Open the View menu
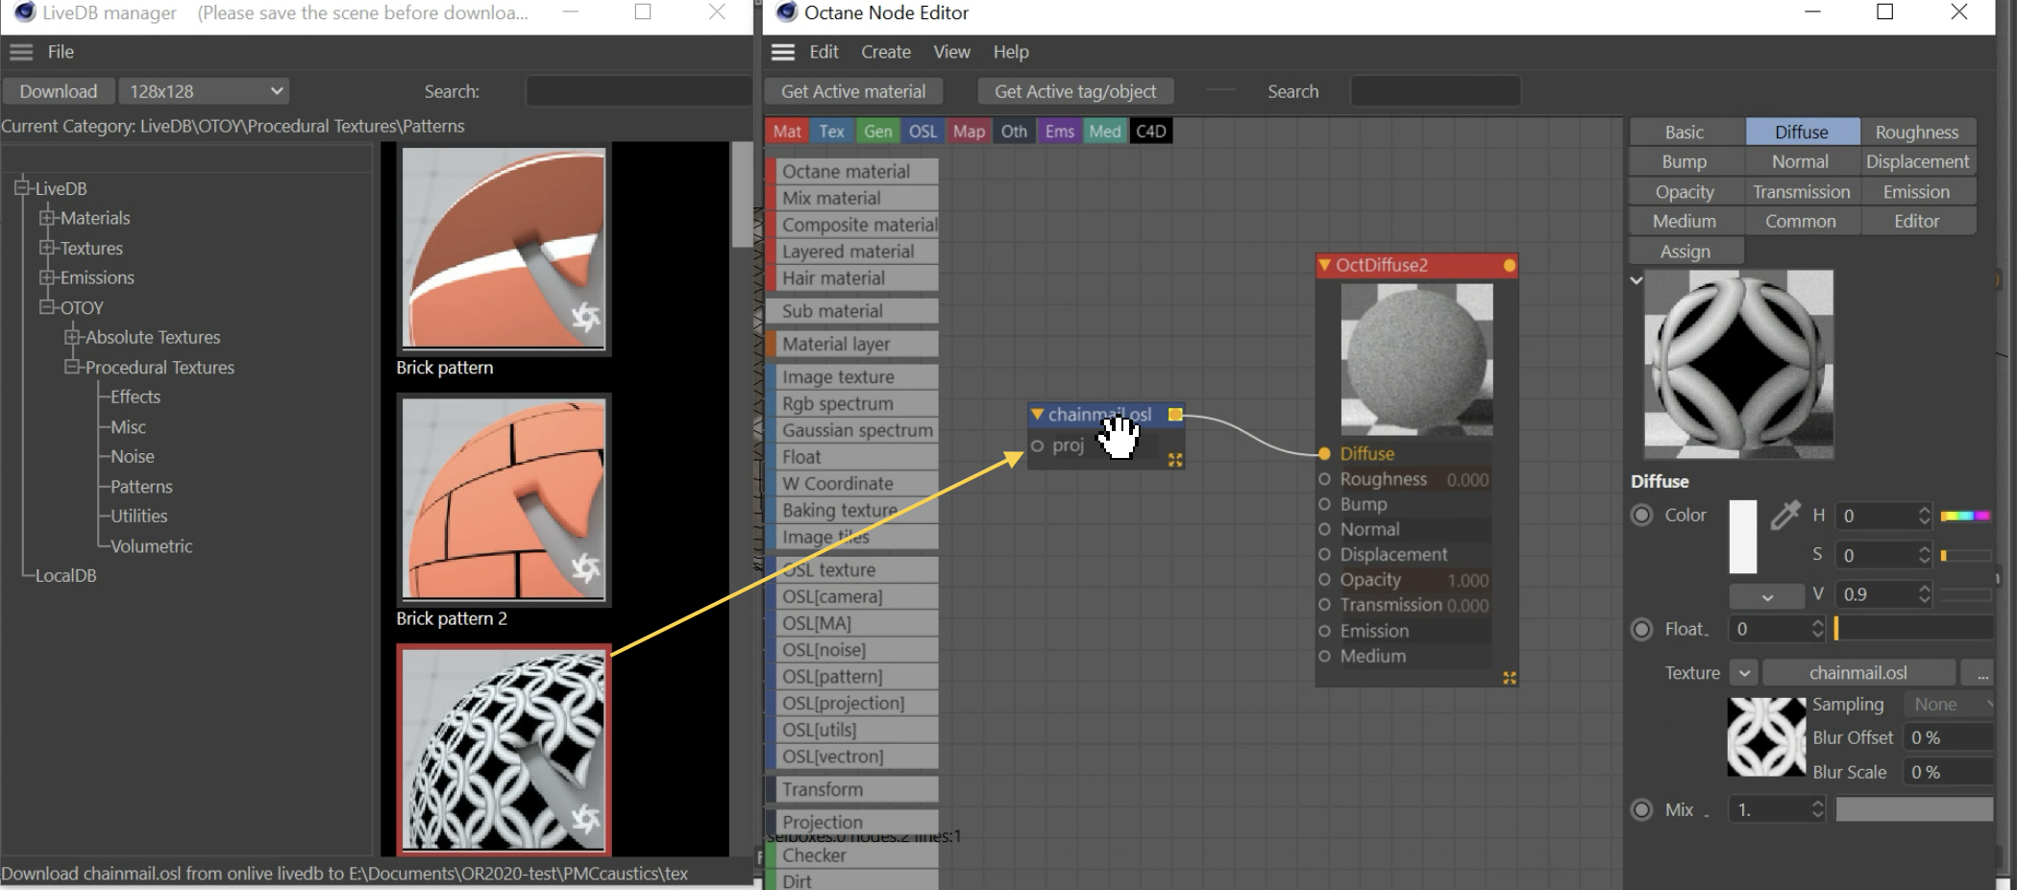This screenshot has height=890, width=2017. (951, 52)
